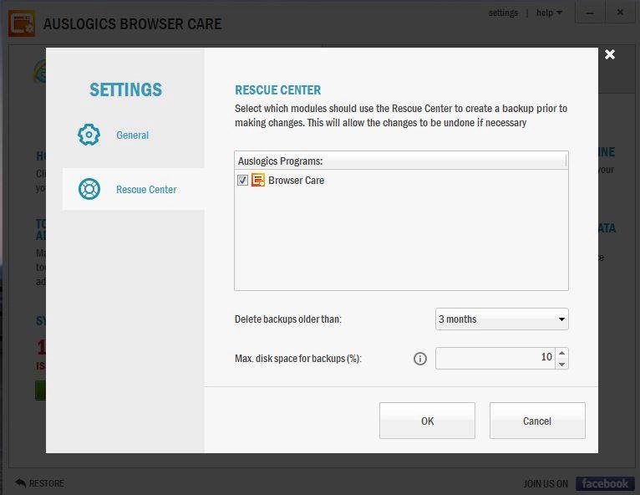Increase max disk space with up arrow
Image resolution: width=640 pixels, height=495 pixels.
(562, 354)
